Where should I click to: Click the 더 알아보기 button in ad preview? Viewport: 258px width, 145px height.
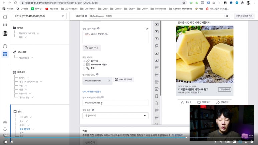225,89
